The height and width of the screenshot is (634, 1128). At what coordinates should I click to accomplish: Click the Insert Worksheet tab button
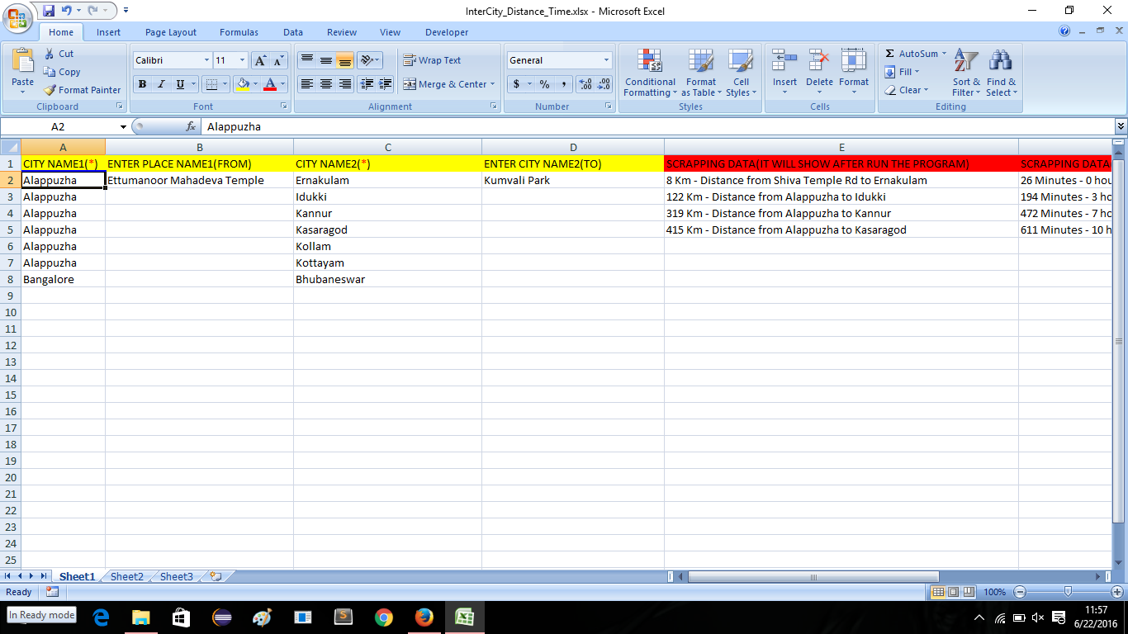[213, 576]
